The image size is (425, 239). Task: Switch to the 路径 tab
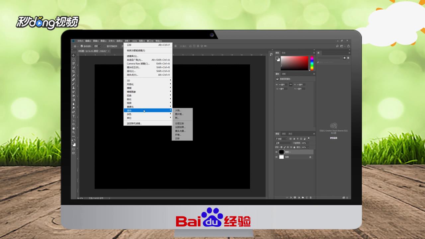coord(290,134)
